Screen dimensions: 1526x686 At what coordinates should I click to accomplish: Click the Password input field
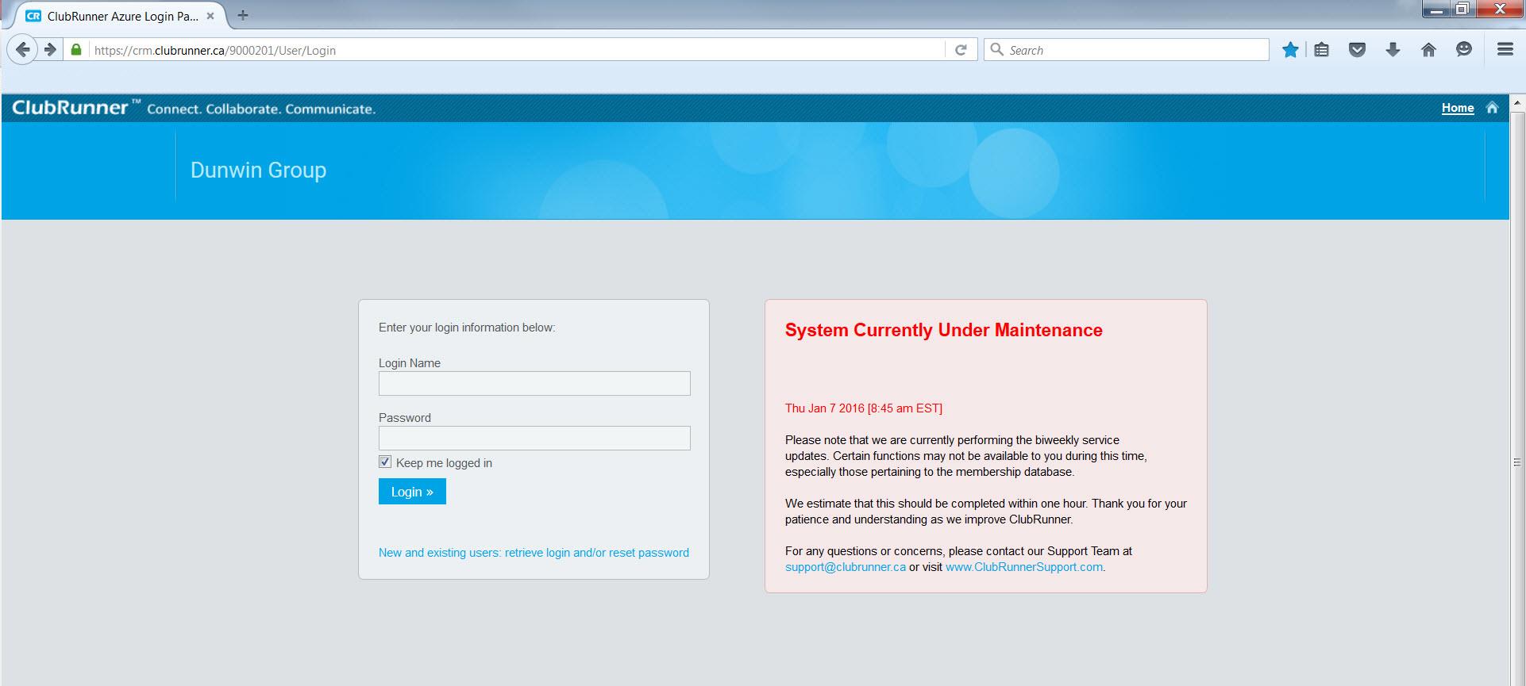coord(534,439)
